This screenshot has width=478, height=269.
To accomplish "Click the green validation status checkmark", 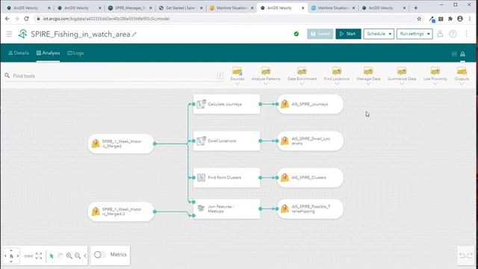I will tap(297, 34).
